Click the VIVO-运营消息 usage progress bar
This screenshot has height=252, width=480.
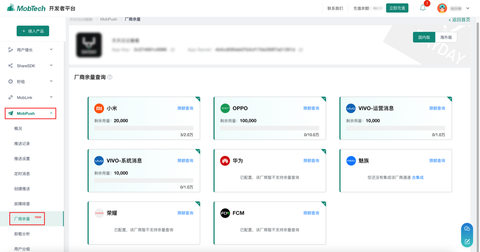point(396,128)
